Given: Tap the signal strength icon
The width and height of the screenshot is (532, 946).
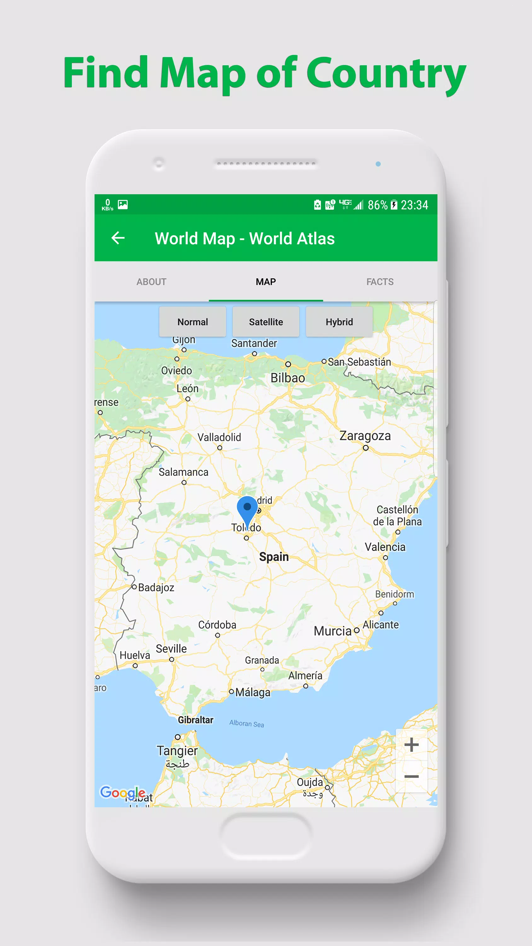Looking at the screenshot, I should click(358, 205).
